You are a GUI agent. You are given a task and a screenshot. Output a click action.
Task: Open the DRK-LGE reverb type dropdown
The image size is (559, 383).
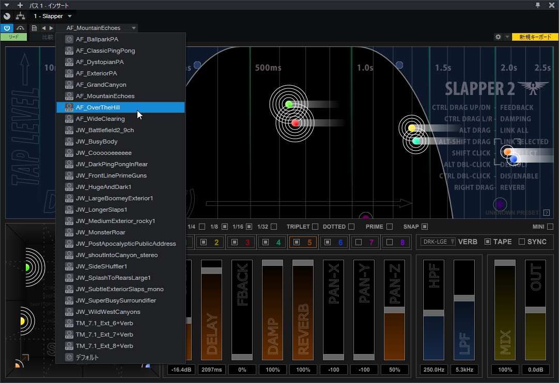[438, 242]
